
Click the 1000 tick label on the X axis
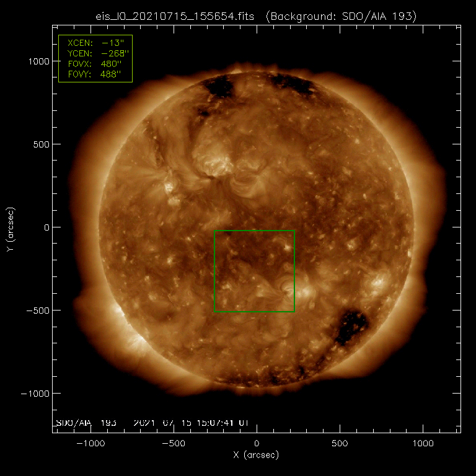pyautogui.click(x=423, y=444)
